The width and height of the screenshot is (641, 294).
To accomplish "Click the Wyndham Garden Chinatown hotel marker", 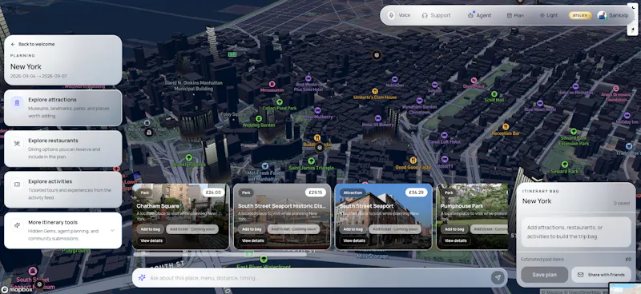I will [x=419, y=101].
